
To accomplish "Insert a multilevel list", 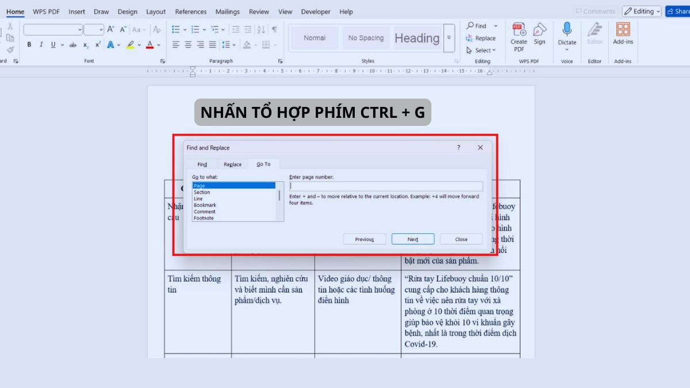I will click(214, 29).
